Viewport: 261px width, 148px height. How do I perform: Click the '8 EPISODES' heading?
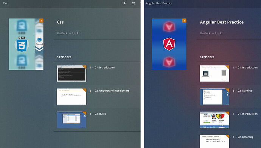click(207, 57)
